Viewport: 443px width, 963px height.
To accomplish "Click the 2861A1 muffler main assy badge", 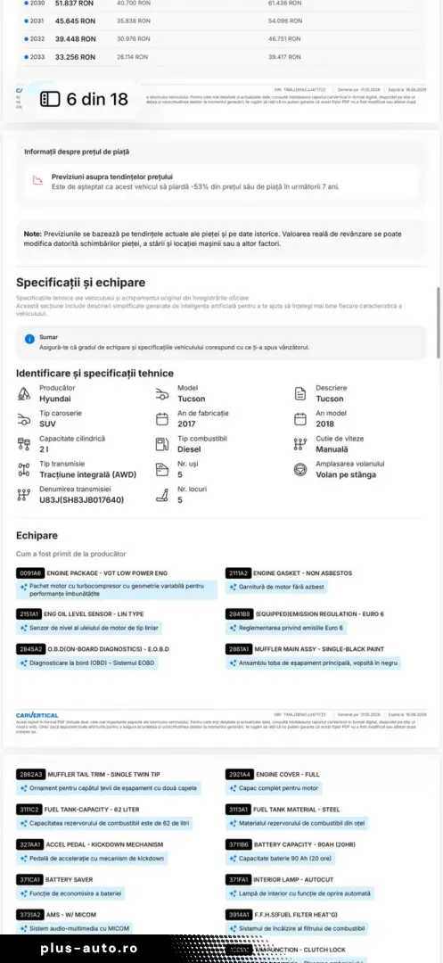I will tap(239, 649).
